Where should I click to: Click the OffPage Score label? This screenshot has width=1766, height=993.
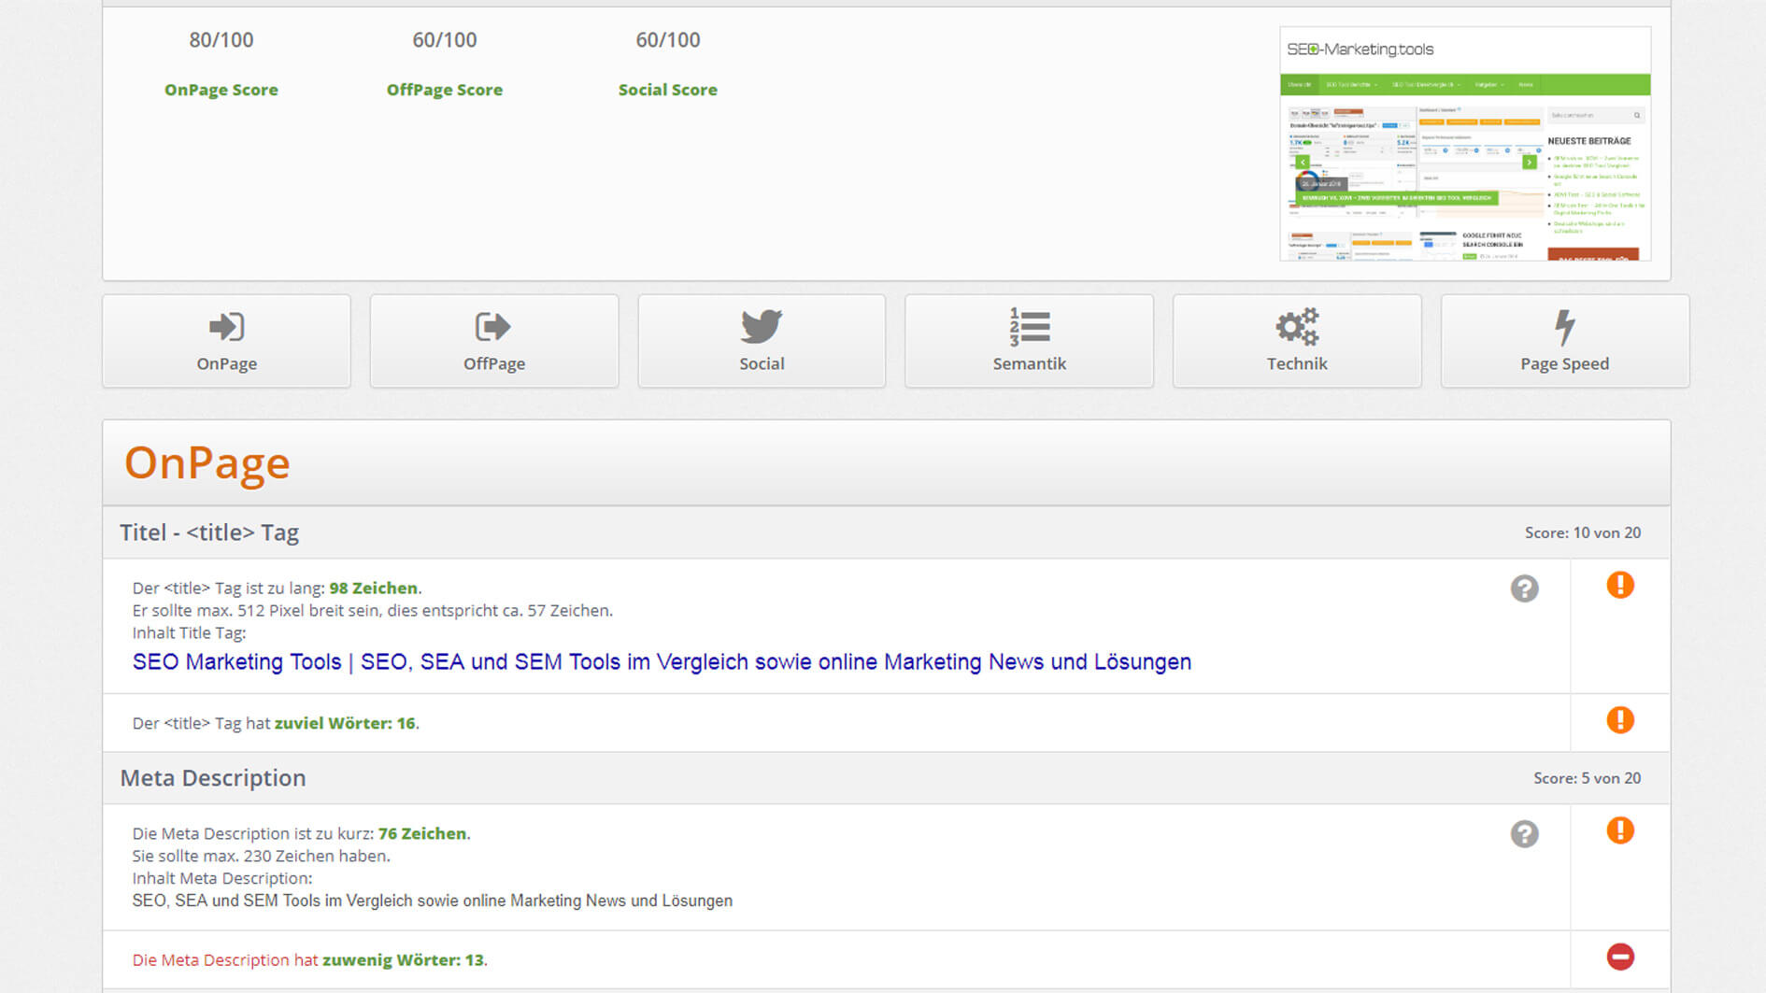(x=445, y=90)
